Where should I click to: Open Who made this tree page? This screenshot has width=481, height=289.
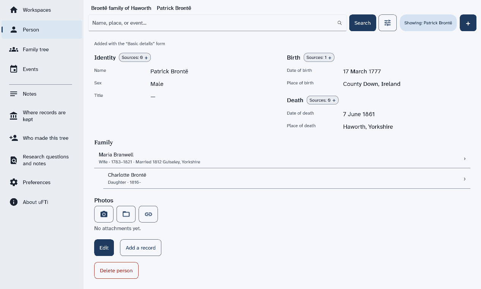click(x=42, y=138)
